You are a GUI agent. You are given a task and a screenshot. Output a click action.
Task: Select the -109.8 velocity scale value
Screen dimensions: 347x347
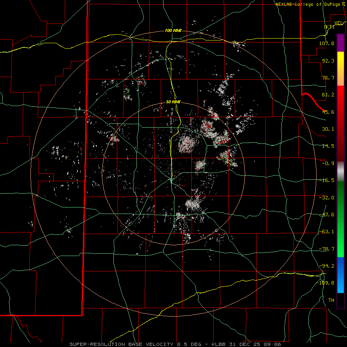click(325, 283)
